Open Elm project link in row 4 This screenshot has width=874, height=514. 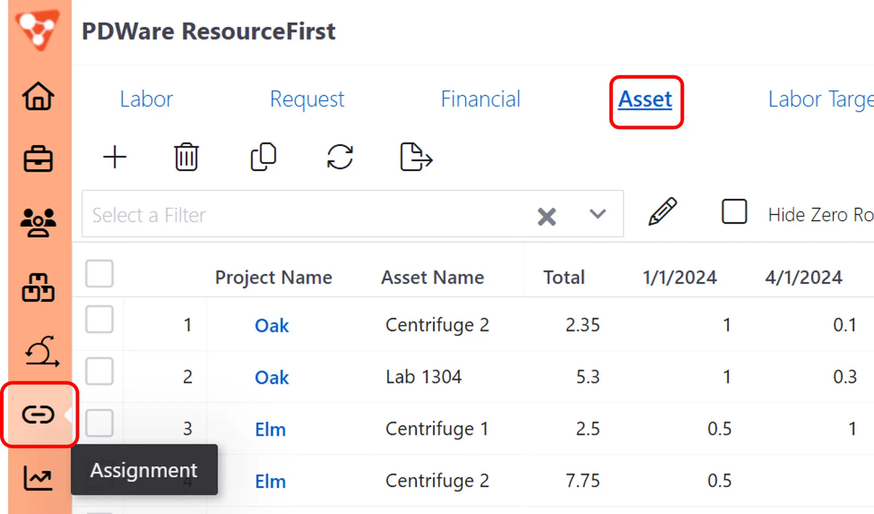click(x=270, y=481)
